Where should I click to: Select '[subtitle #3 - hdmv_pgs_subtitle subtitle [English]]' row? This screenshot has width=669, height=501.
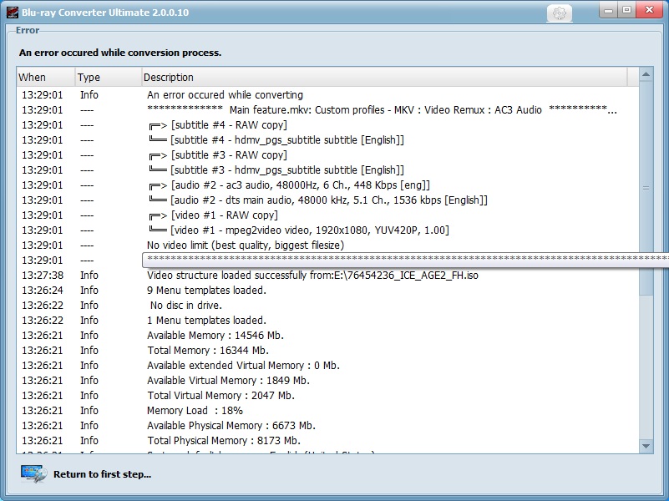[327, 170]
